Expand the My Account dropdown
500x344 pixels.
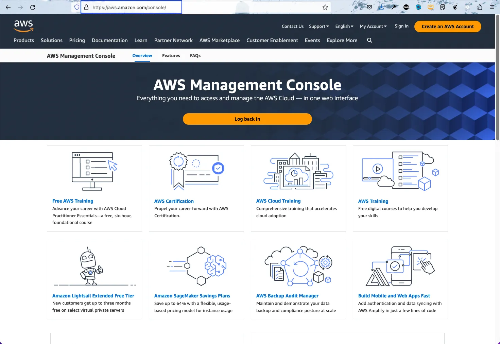coord(373,27)
